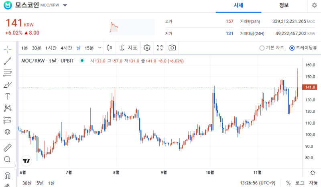Open the Fibonacci retracement lines tool
321x187 pixels.
(8, 73)
